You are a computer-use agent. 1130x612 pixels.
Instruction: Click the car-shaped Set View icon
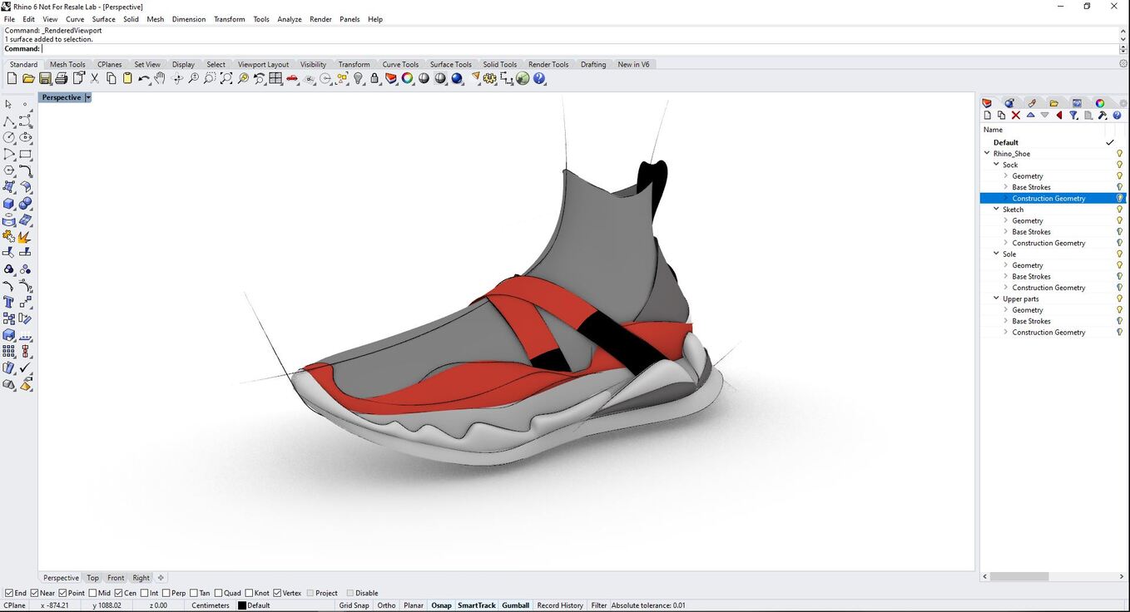click(x=292, y=78)
